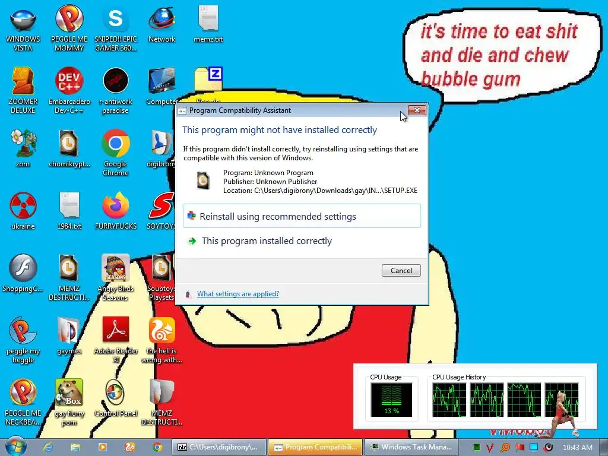Open the Control Panel desktop icon
Screen dimensions: 608x456
point(116,398)
